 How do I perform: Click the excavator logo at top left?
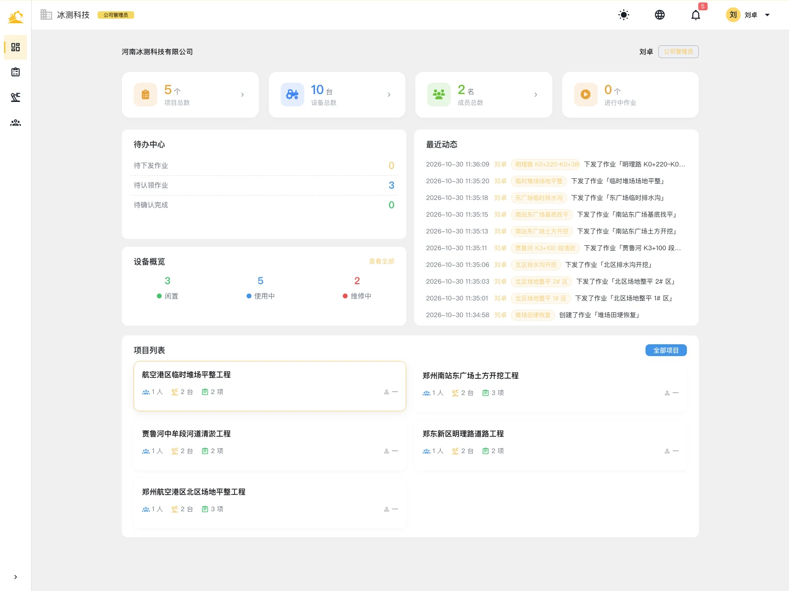click(x=16, y=16)
